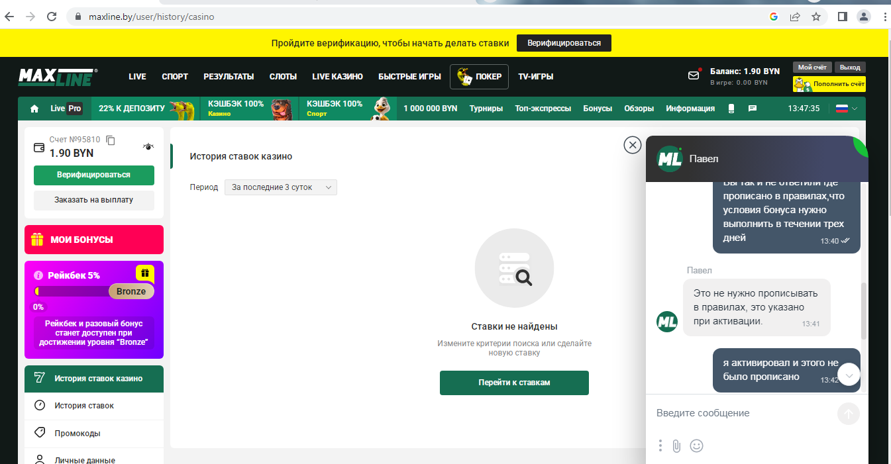
Task: Open chat options three-dot menu
Action: [x=660, y=445]
